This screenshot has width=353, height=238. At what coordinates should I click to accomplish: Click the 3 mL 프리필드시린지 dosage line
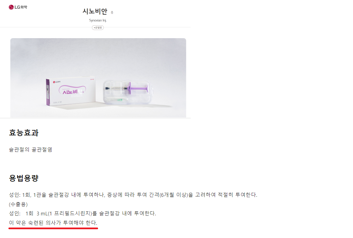point(83,213)
